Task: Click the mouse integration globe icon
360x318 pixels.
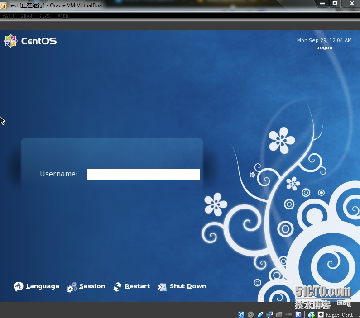Action: point(312,314)
